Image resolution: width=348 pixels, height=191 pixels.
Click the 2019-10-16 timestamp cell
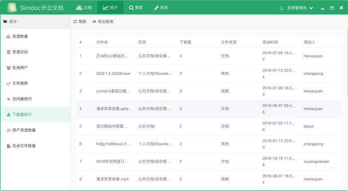tap(279, 162)
